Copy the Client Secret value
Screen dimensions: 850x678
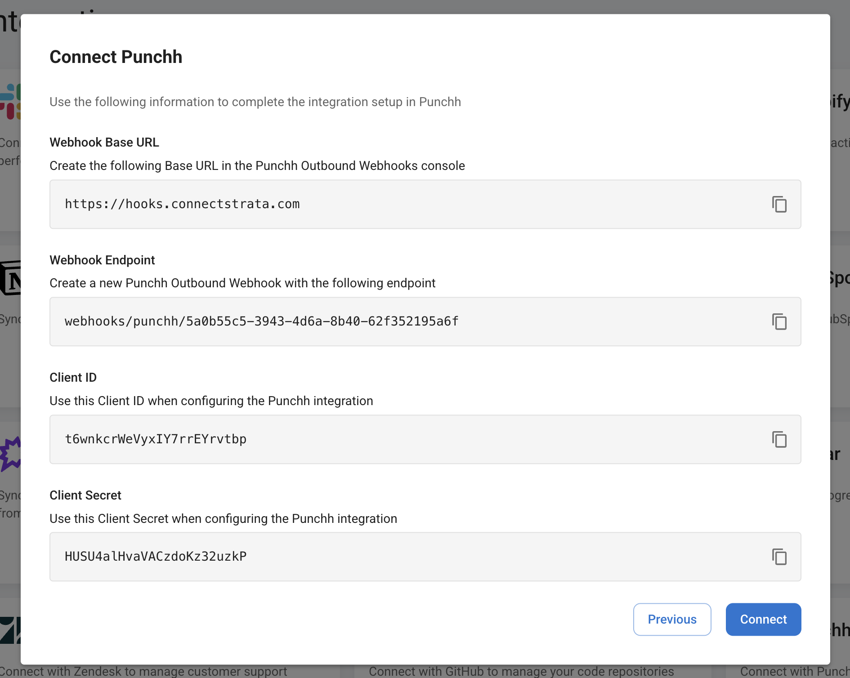779,557
